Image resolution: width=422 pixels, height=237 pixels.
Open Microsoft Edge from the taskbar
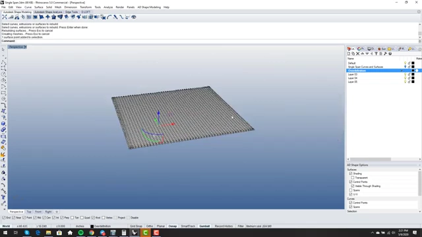point(38,232)
